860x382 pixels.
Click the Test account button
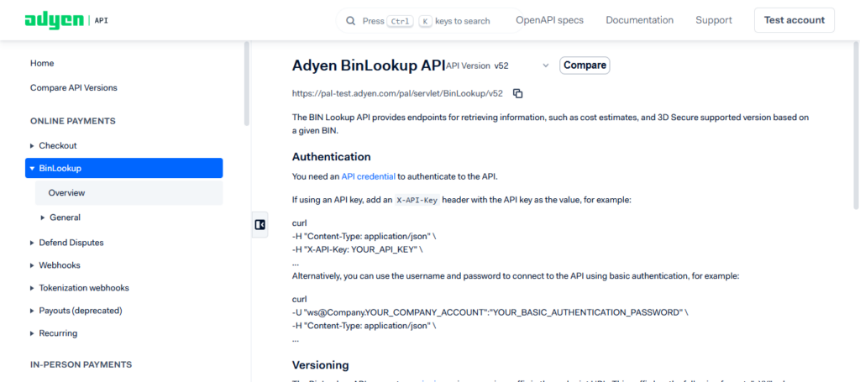pos(794,20)
